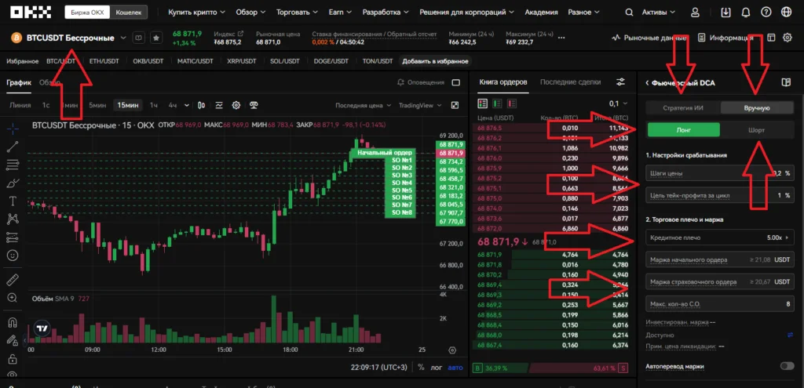Screen dimensions: 804x388
Task: Select the 1ч chart timeframe
Action: coord(154,105)
